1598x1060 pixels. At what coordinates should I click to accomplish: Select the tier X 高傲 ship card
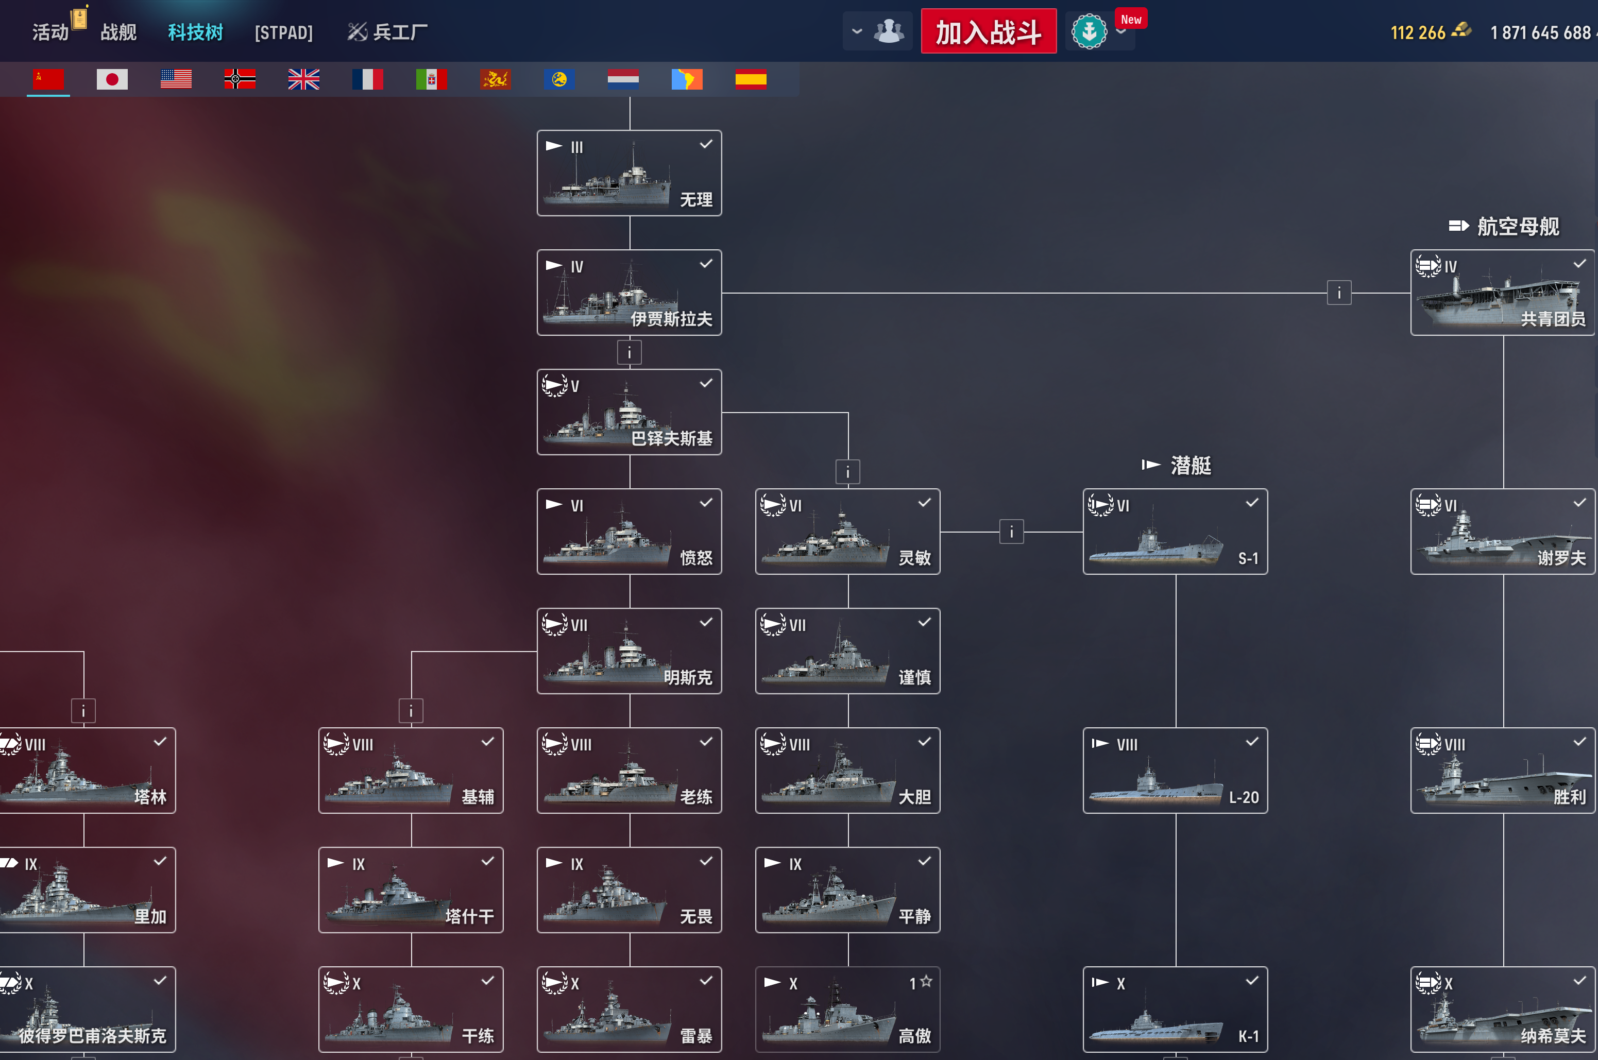[x=847, y=1010]
